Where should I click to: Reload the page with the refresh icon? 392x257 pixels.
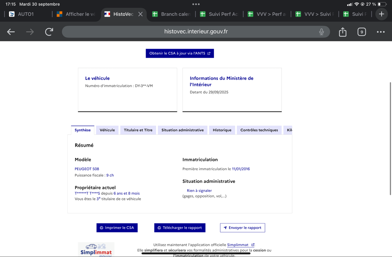click(x=49, y=32)
